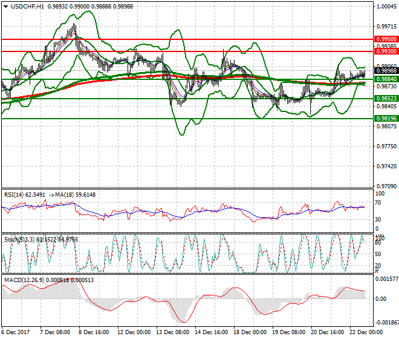
Task: Click the 0.98405 price scale value
Action: [x=386, y=106]
